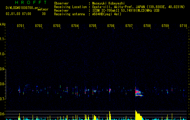Click the 0702 time marker
The height and width of the screenshot is (120, 190).
(39, 26)
